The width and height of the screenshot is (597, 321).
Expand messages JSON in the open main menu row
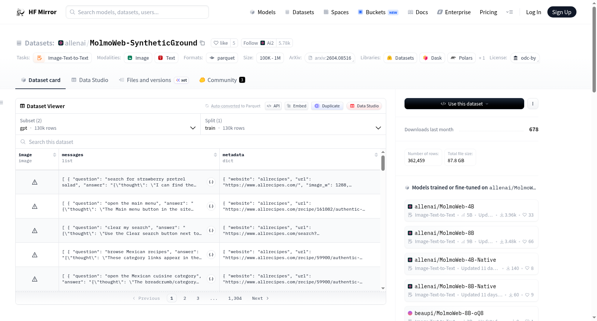211,206
